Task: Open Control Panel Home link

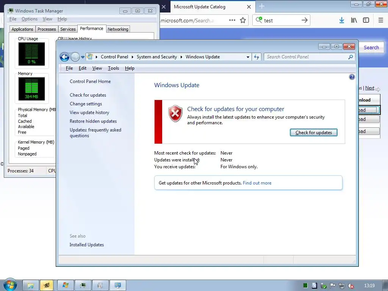Action: click(90, 81)
